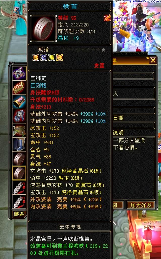Click the partially hidden chat button
Screen dimensions: 161x259
point(117,205)
